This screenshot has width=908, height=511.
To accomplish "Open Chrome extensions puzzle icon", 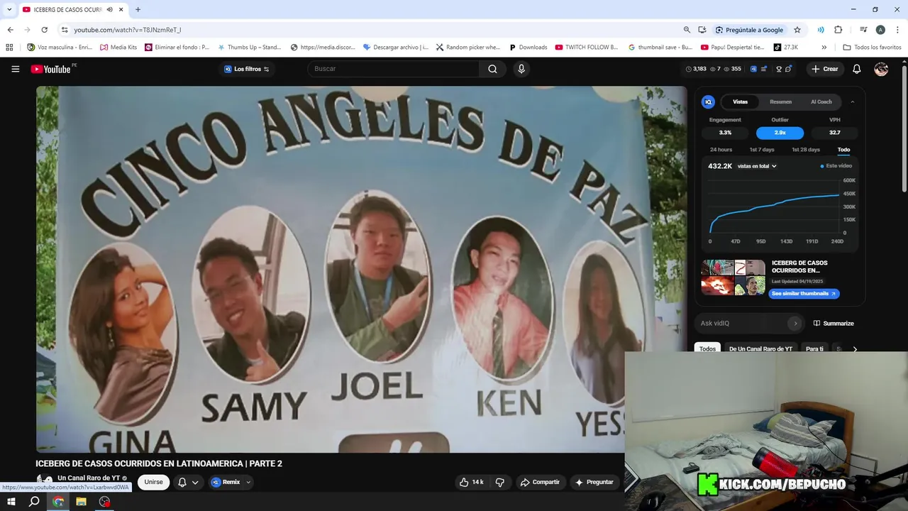I will pyautogui.click(x=838, y=30).
